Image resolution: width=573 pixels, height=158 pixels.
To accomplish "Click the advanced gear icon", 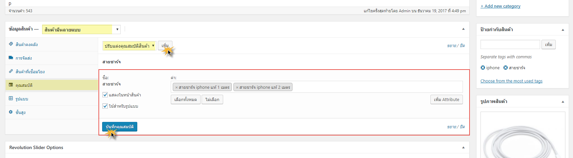I will pos(11,112).
